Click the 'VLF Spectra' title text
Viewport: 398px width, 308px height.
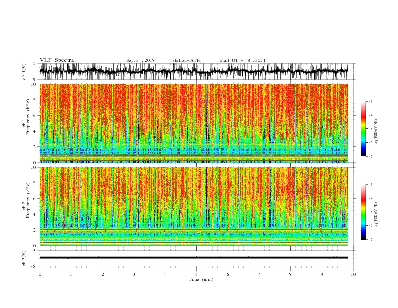point(57,60)
